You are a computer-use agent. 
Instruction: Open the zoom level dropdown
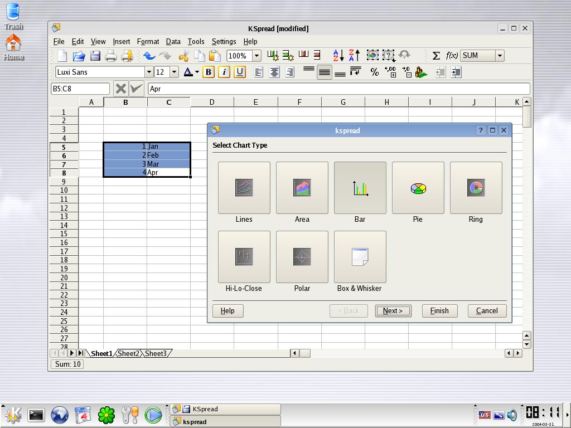(x=257, y=56)
